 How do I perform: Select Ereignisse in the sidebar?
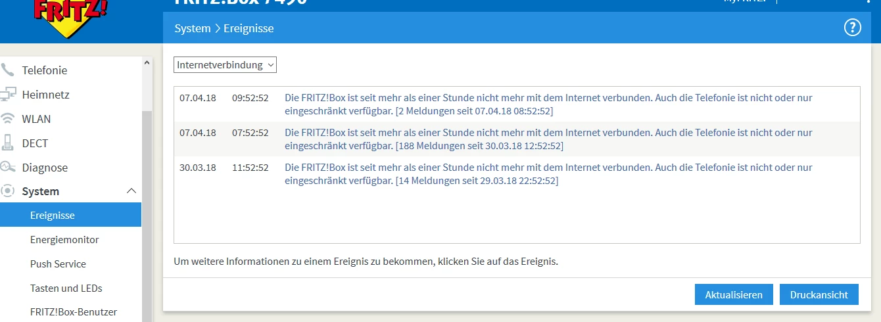tap(70, 215)
